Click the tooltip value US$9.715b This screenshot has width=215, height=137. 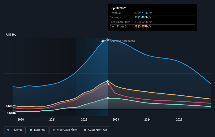[141, 13]
